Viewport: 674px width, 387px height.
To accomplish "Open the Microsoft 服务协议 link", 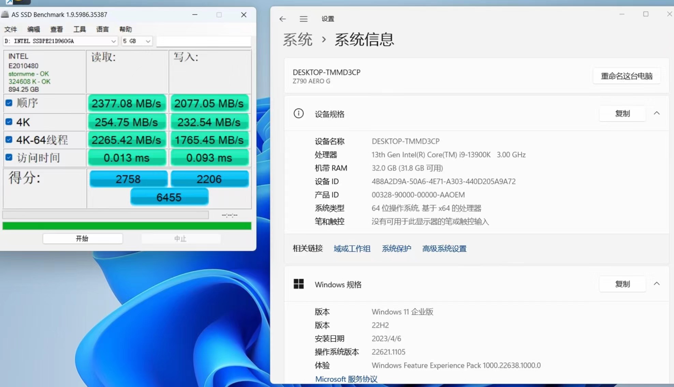I will click(x=346, y=379).
